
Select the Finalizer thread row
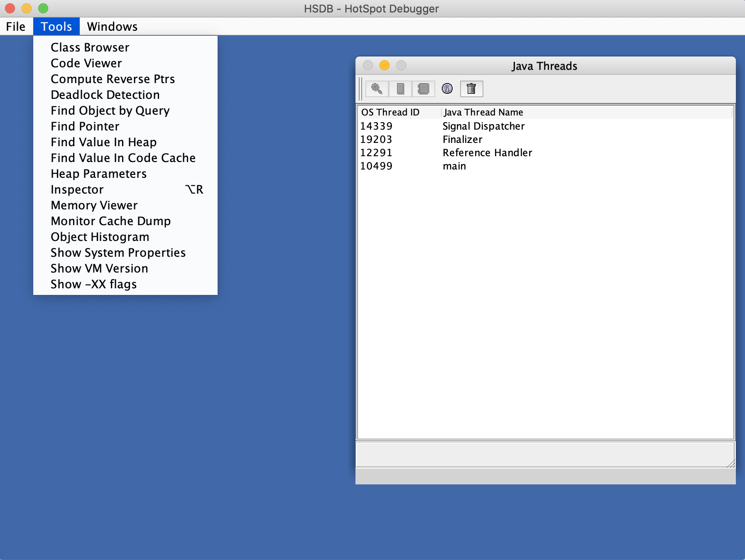(545, 140)
